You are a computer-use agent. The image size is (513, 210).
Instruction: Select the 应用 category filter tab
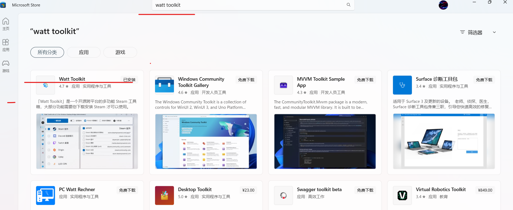84,52
